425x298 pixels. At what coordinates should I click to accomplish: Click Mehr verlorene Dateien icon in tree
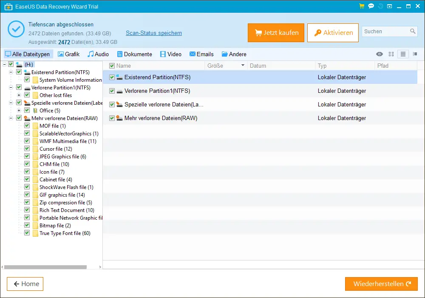click(27, 118)
